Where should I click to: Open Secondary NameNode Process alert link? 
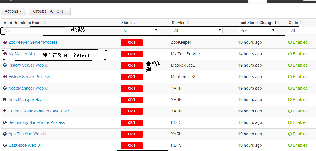pyautogui.click(x=36, y=122)
